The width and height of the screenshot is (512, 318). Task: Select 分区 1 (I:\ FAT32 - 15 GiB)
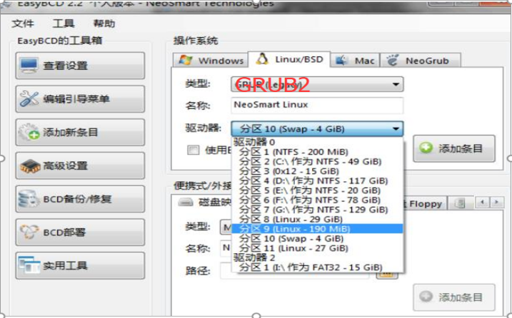pyautogui.click(x=317, y=267)
